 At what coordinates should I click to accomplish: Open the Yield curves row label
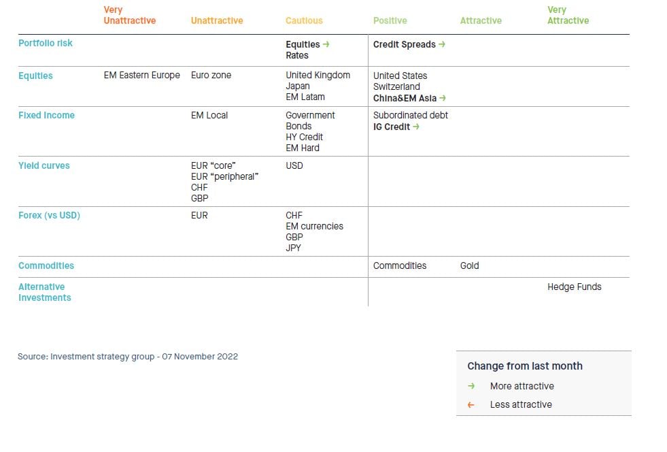click(44, 165)
